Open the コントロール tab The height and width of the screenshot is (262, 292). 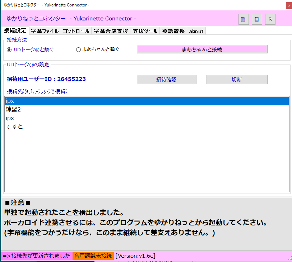point(76,31)
